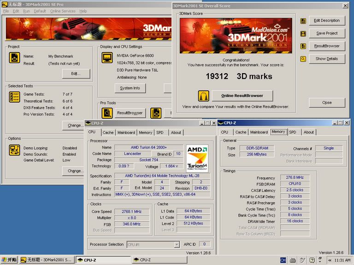Image resolution: width=354 pixels, height=265 pixels.
Task: Switch to Mainboard tab in right CPU-Z window
Action: point(259,132)
